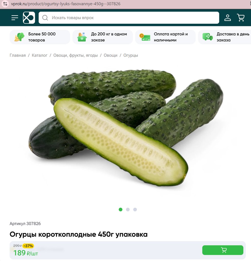Image resolution: width=251 pixels, height=261 pixels.
Task: Click the Vprok clover logo
Action: coord(29,18)
